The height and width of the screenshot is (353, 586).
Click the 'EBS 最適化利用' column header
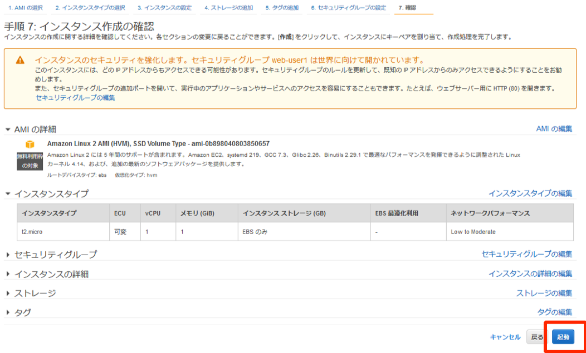[408, 213]
